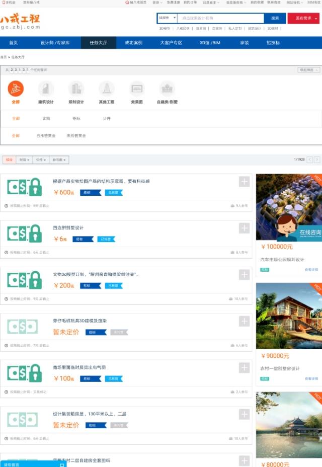Filter task type by 计件
The image size is (322, 467).
pyautogui.click(x=107, y=119)
